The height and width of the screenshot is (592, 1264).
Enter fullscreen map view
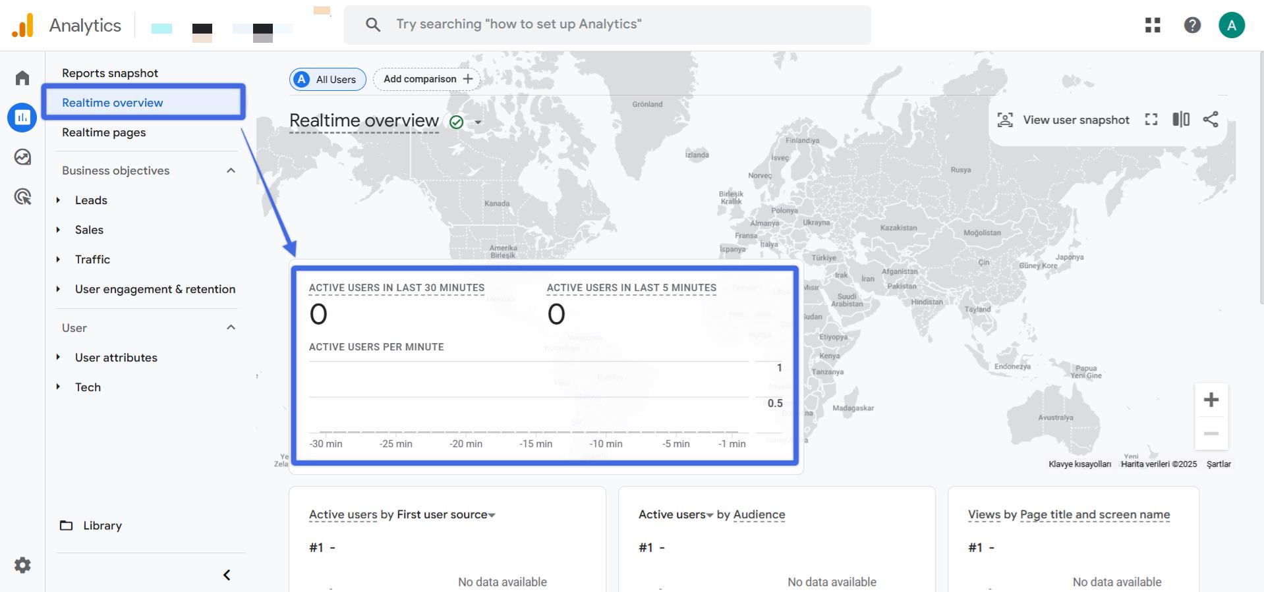[1151, 119]
